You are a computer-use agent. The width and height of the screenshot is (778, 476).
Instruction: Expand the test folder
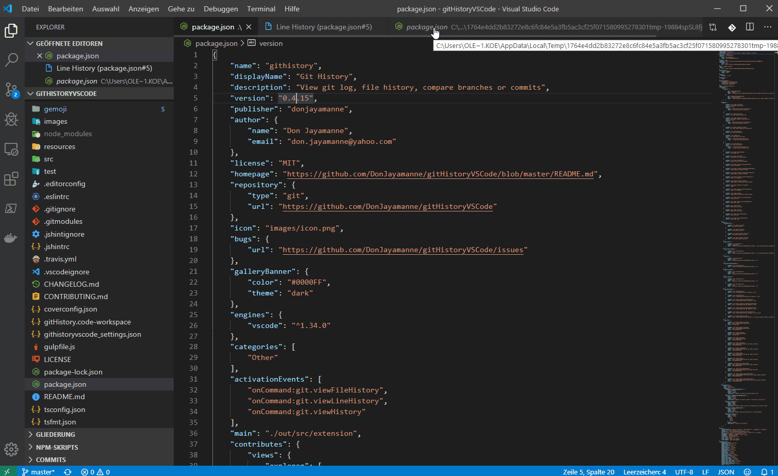pos(99,171)
